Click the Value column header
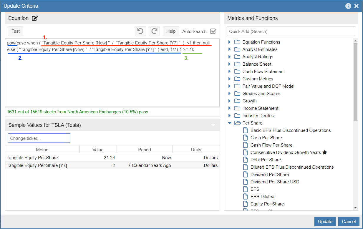This screenshot has height=229, width=363. pos(98,150)
